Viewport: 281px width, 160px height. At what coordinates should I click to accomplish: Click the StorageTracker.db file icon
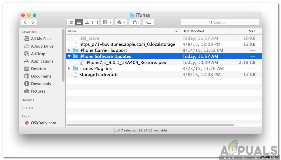pyautogui.click(x=75, y=75)
